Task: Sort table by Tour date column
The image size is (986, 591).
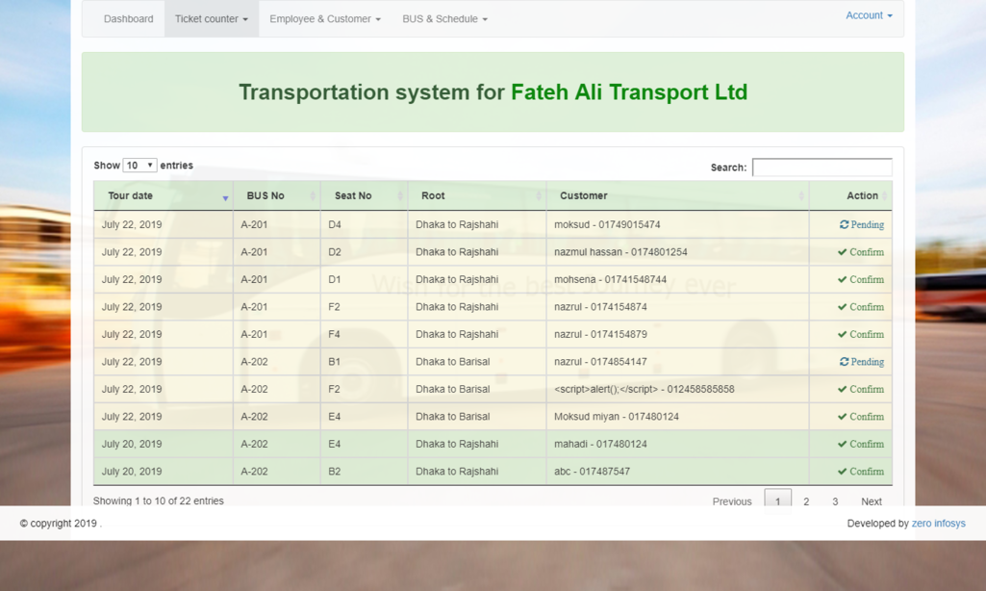Action: (x=163, y=195)
